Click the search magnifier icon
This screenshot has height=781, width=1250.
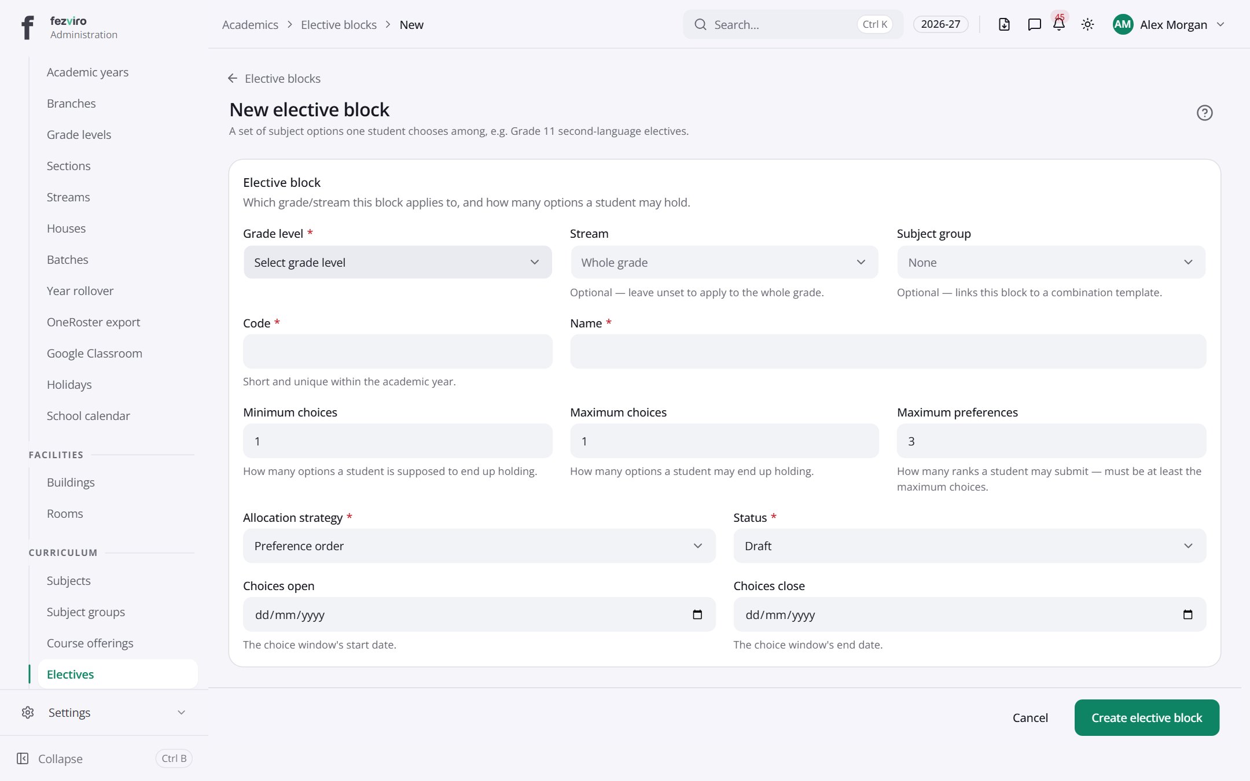(701, 24)
